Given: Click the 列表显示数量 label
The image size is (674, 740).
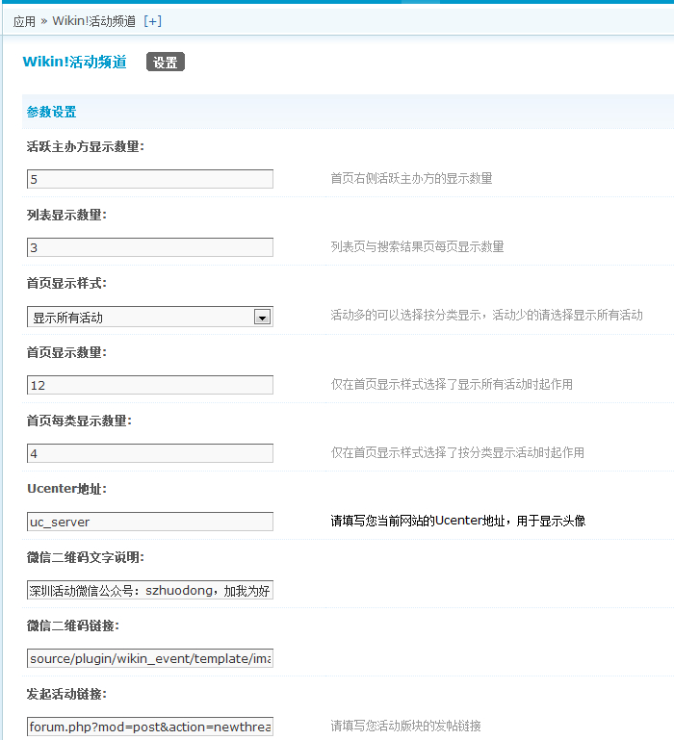Looking at the screenshot, I should point(66,216).
